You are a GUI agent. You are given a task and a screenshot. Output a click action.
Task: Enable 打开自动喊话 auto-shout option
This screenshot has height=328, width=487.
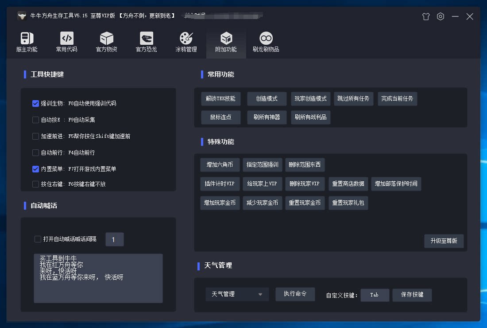coord(38,239)
